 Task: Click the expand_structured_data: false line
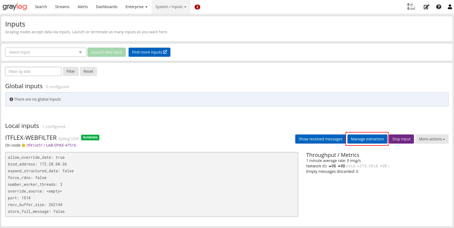click(x=41, y=171)
